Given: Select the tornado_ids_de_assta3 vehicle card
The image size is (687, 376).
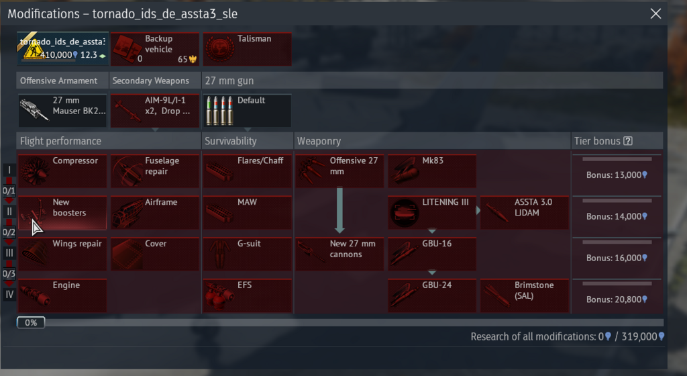Looking at the screenshot, I should [62, 48].
